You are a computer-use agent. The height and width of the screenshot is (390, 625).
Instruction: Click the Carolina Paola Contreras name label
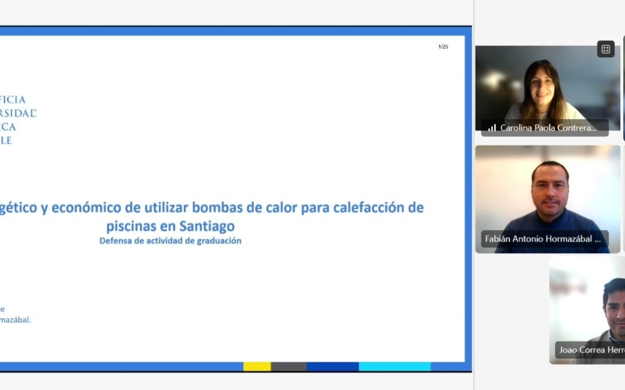pos(548,128)
